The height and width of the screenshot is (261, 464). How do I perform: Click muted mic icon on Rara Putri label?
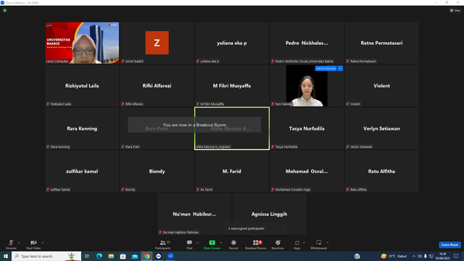(123, 146)
